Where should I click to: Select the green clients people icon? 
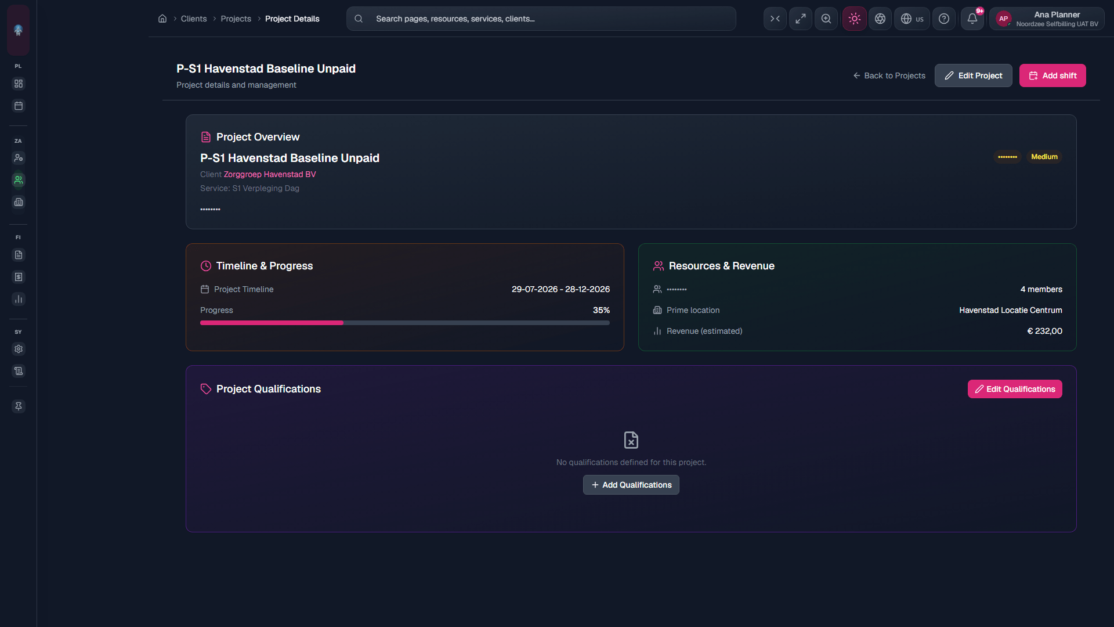(19, 180)
